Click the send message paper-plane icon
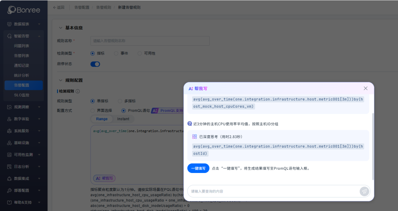 pyautogui.click(x=364, y=191)
